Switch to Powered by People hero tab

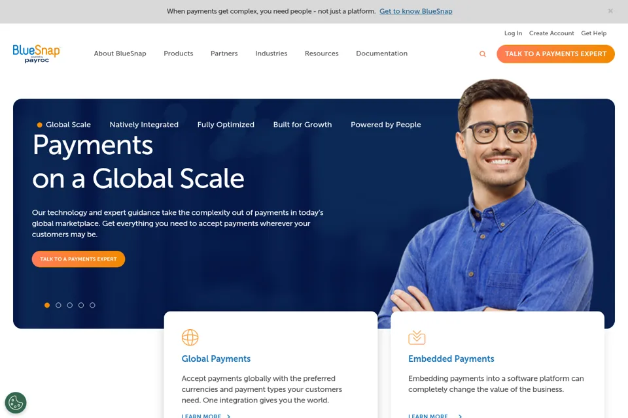click(386, 125)
